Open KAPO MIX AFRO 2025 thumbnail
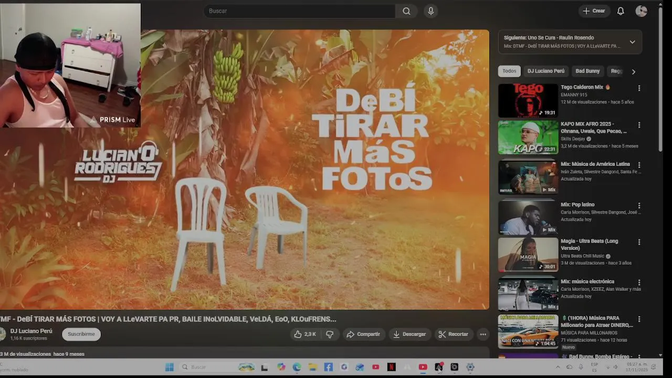 tap(528, 138)
